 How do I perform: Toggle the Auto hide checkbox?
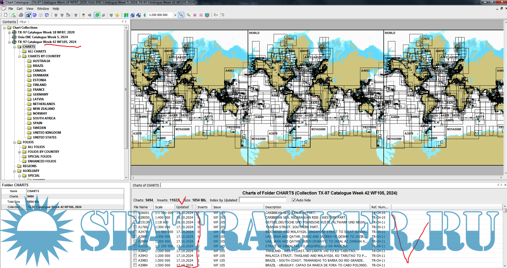(x=294, y=200)
